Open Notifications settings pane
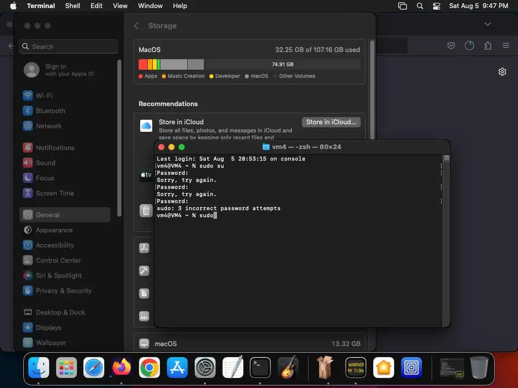 tap(49, 148)
